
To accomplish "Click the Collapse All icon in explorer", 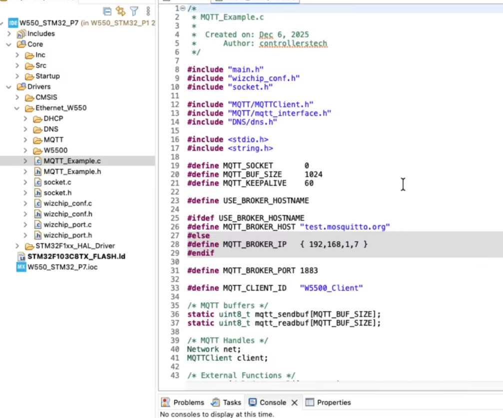I will (x=107, y=11).
